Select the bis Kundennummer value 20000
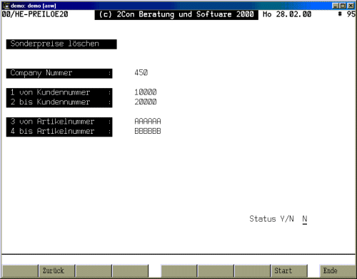357x279 pixels. 146,102
